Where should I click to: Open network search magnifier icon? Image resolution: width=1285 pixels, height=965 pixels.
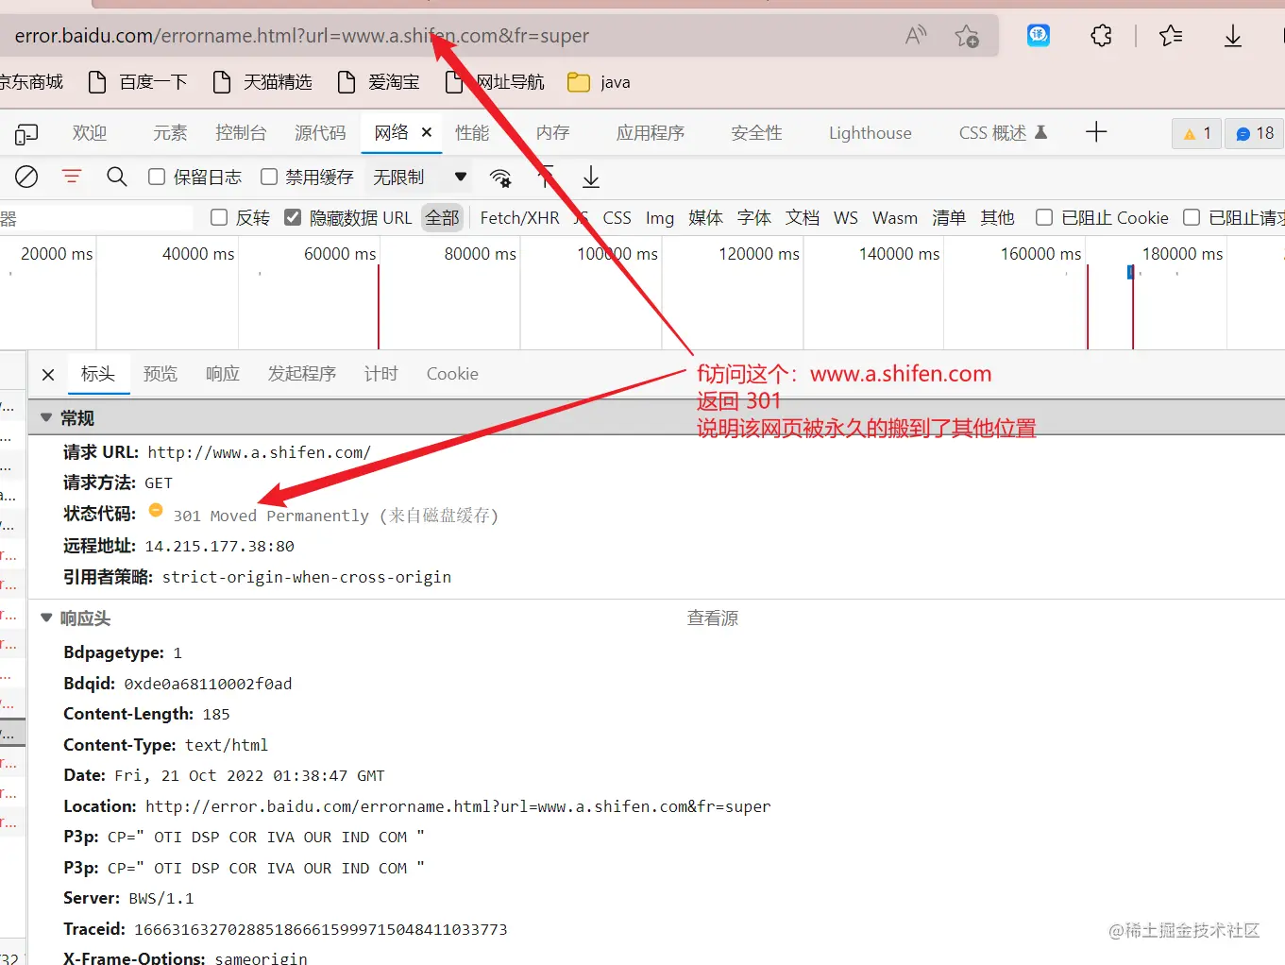pos(117,177)
